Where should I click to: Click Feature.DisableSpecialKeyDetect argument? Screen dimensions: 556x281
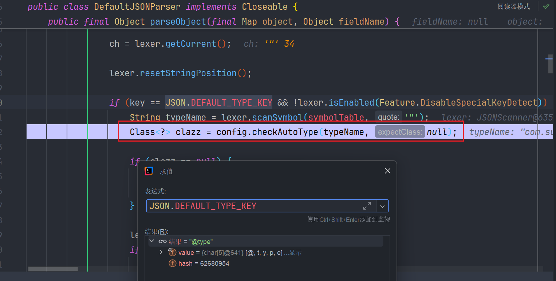coord(459,103)
